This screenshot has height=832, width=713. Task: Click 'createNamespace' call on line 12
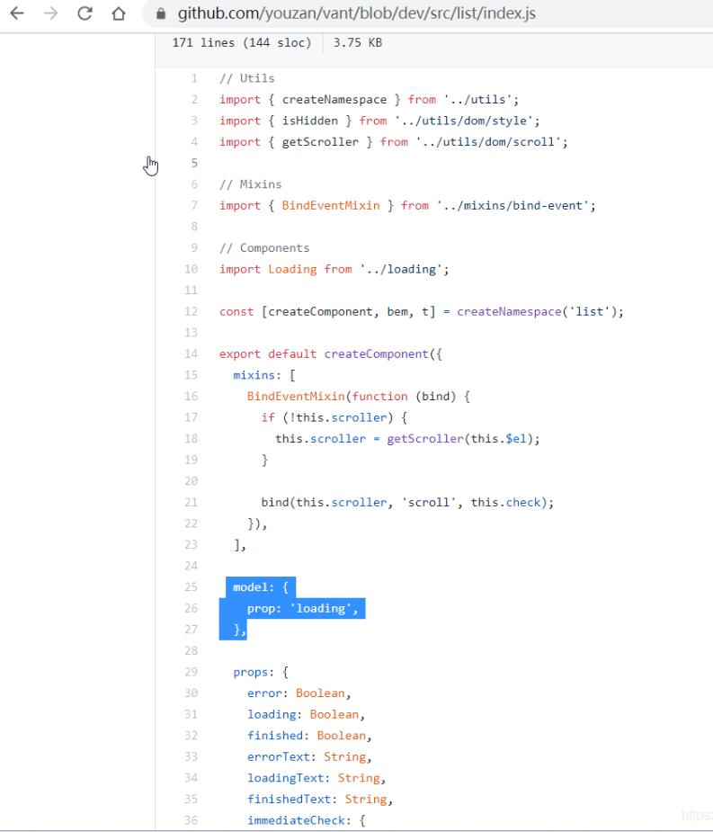click(509, 312)
